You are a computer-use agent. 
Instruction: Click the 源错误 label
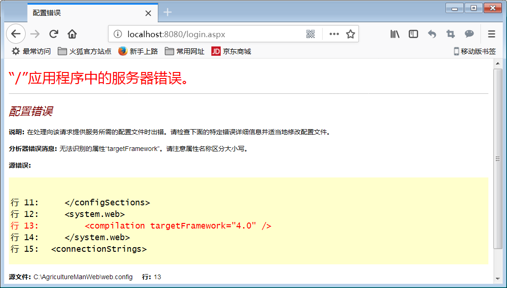coord(20,165)
